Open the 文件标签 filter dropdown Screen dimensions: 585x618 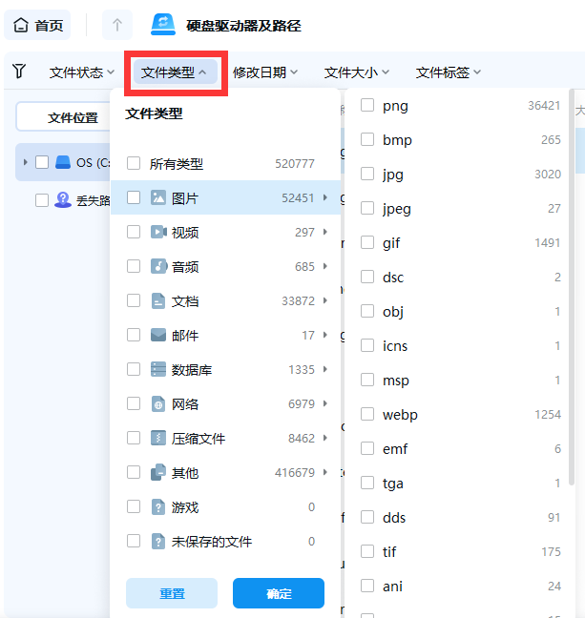pos(449,72)
